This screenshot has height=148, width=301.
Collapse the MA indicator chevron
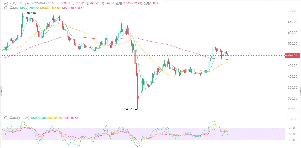click(6, 8)
